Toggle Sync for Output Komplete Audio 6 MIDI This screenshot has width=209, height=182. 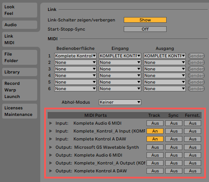coord(174,155)
